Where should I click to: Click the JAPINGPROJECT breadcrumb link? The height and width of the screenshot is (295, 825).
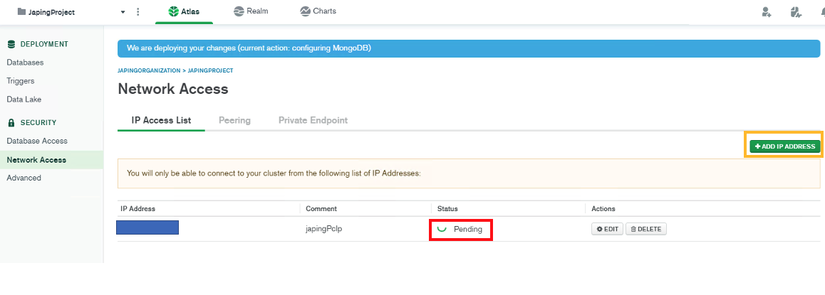point(210,70)
